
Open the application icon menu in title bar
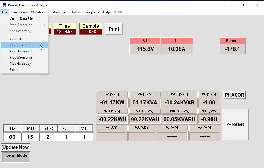tap(4, 5)
